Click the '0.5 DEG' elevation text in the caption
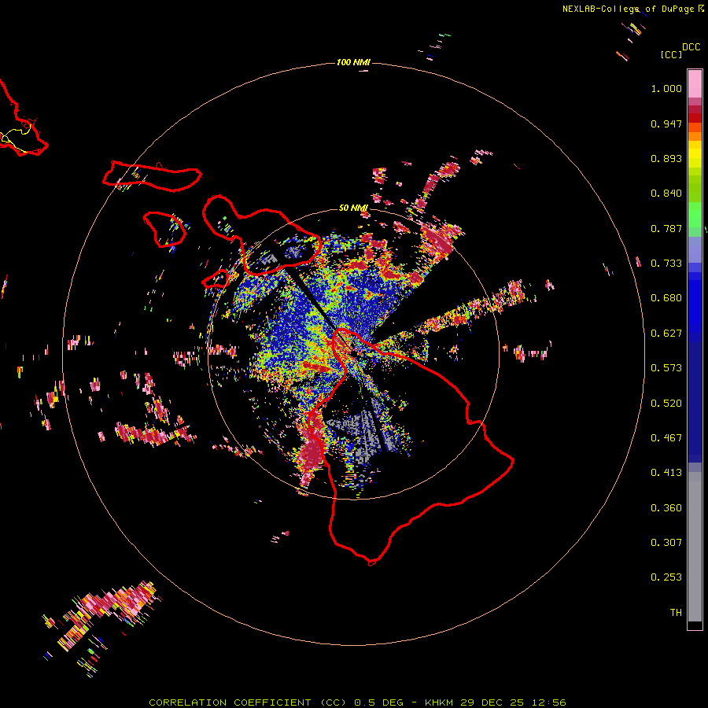 coord(379,702)
